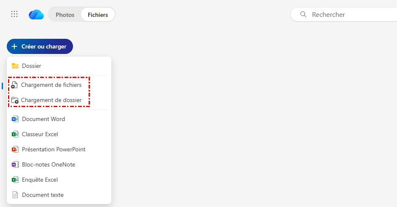The width and height of the screenshot is (397, 207).
Task: Click the OneDrive cloud logo
Action: 36,15
